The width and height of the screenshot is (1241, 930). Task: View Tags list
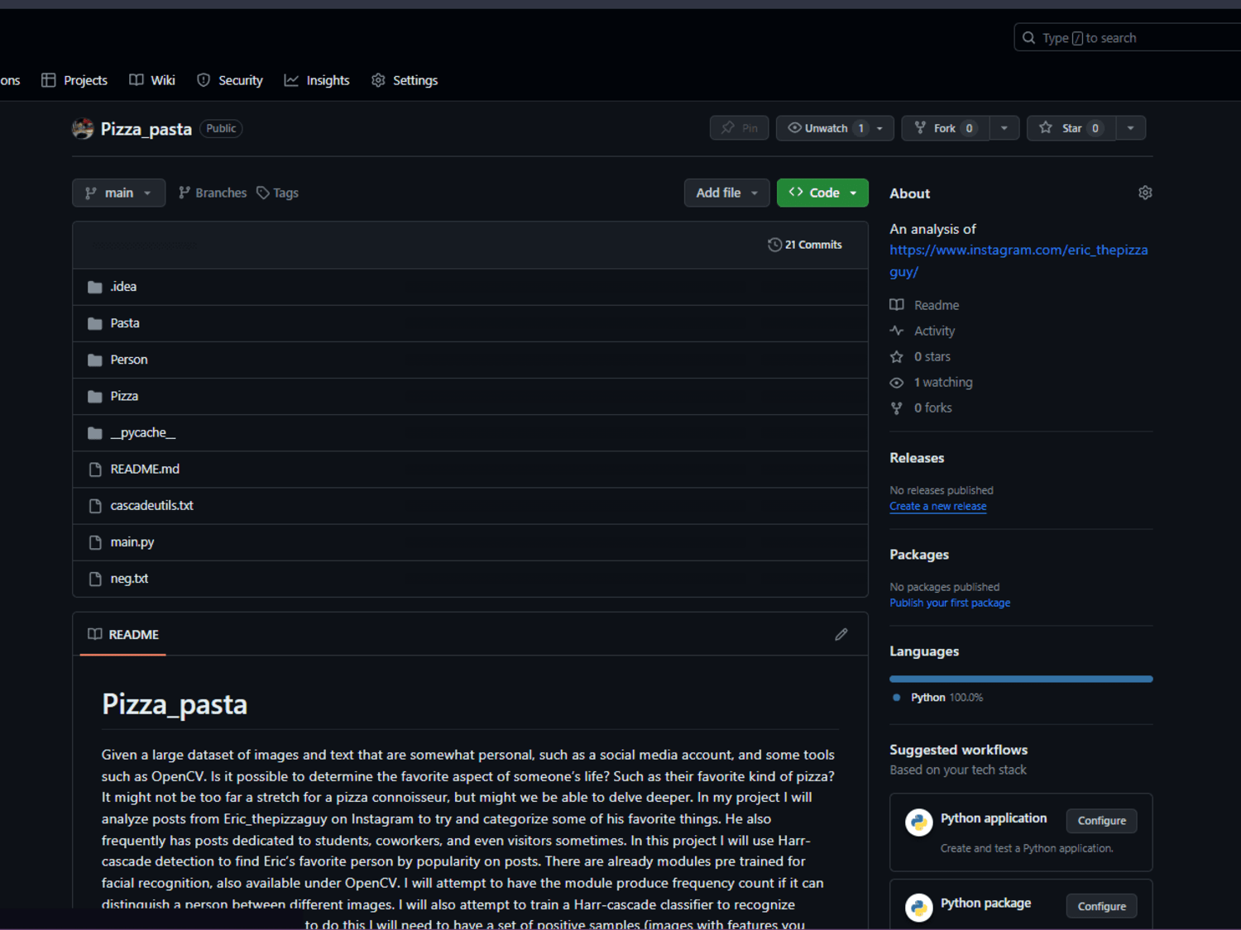click(277, 193)
